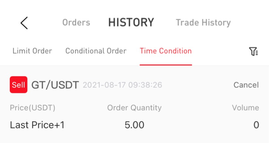Screen dimensions: 269x143
Task: Select the Time Condition tab
Action: pos(166,51)
